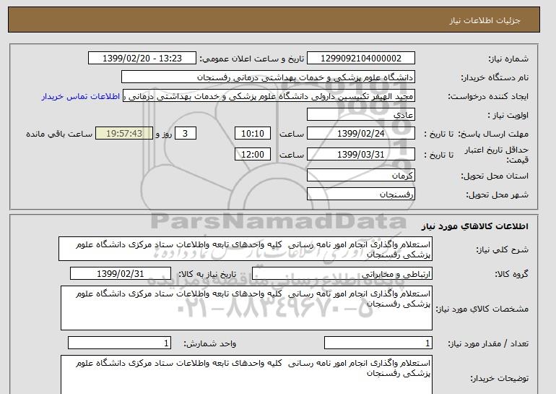Viewport: 556px width, 394px height.
Task: Click the شرح کلی نیاز description box
Action: [246, 249]
